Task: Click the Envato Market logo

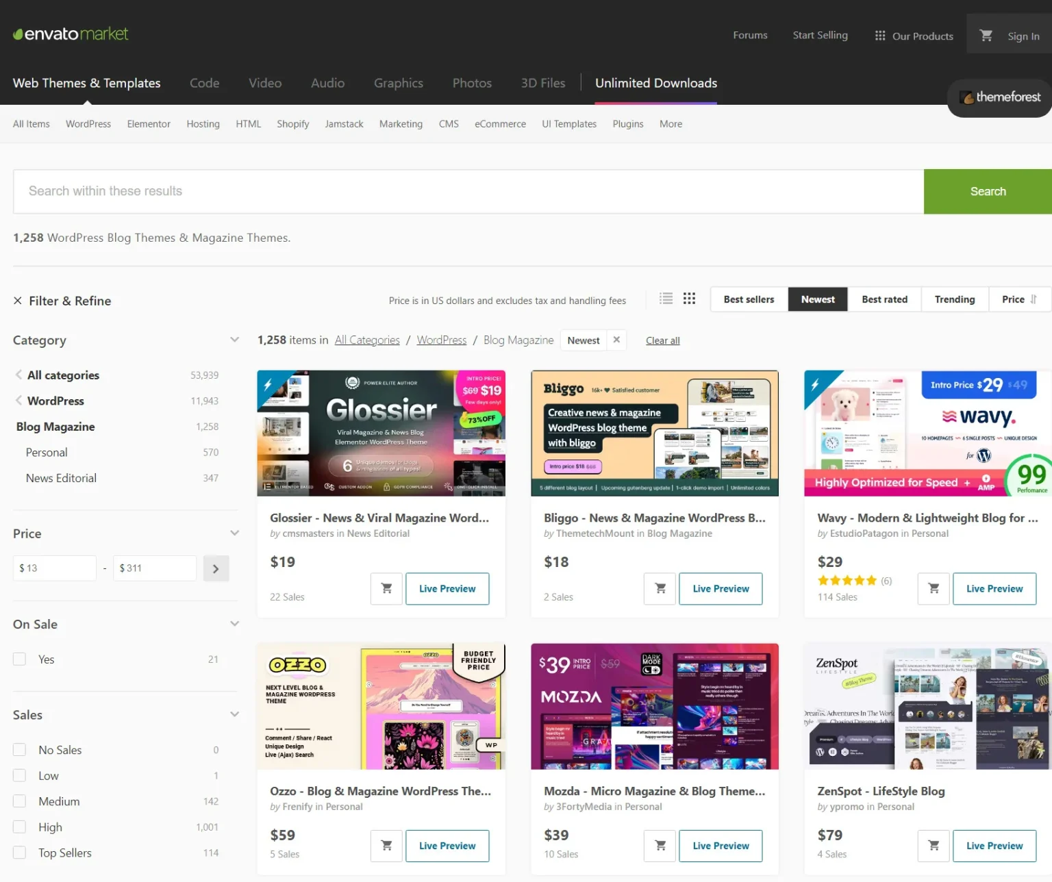Action: (x=69, y=34)
